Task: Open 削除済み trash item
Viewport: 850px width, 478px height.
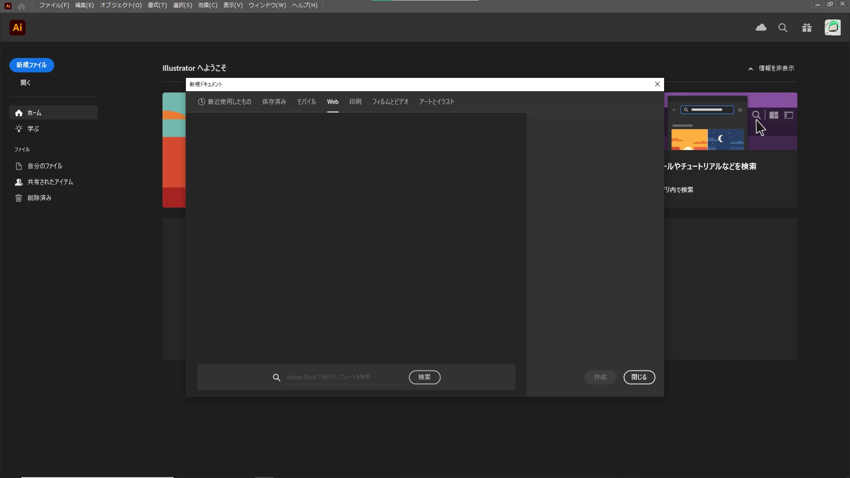Action: 39,198
